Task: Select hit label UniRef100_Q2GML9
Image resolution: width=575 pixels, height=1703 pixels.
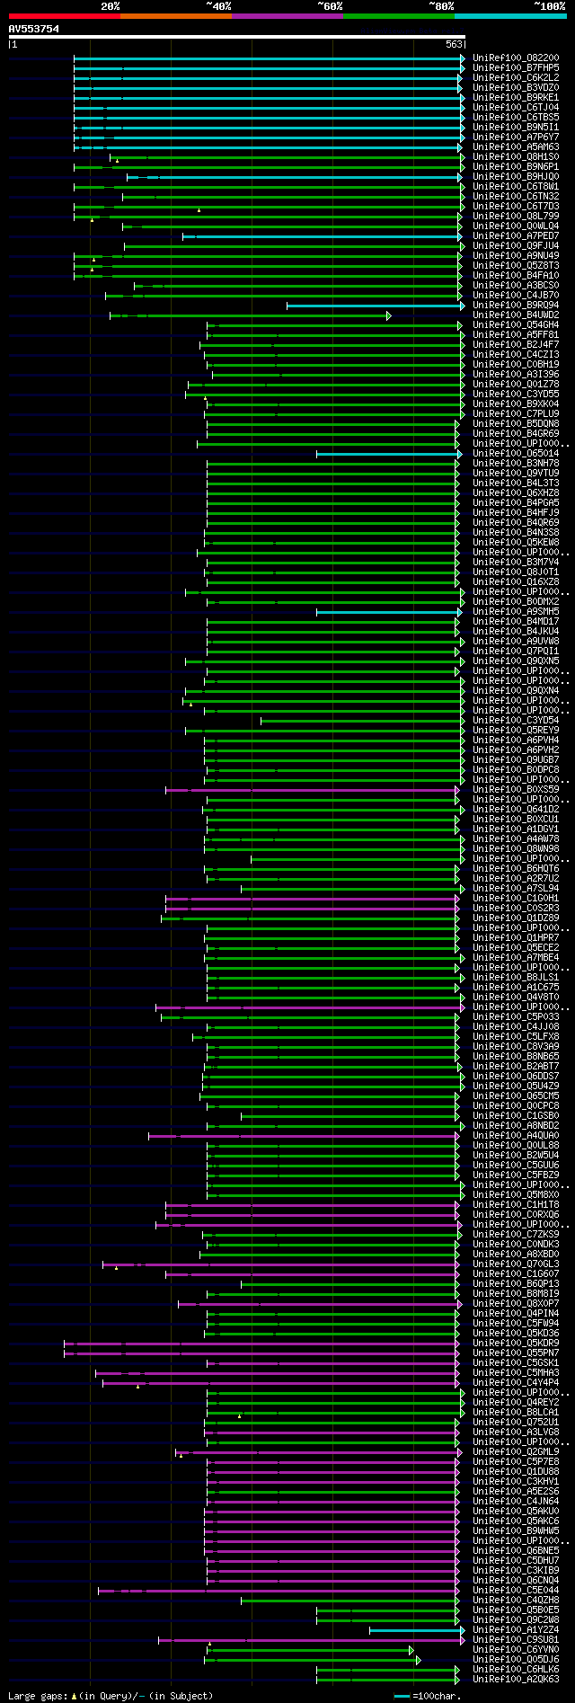Action: point(517,1452)
